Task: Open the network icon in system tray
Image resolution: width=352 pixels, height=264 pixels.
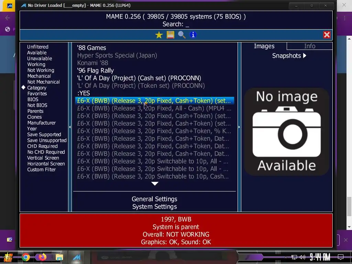Action: [294, 257]
